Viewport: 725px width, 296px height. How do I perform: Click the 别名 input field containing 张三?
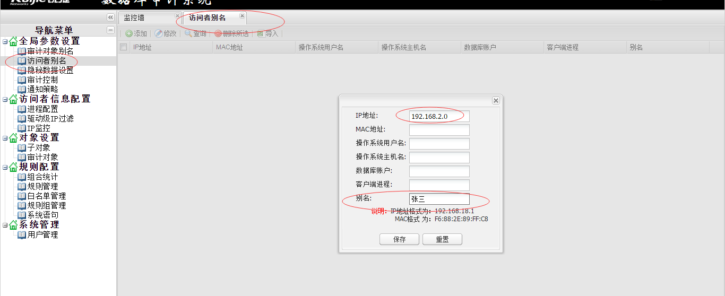439,199
